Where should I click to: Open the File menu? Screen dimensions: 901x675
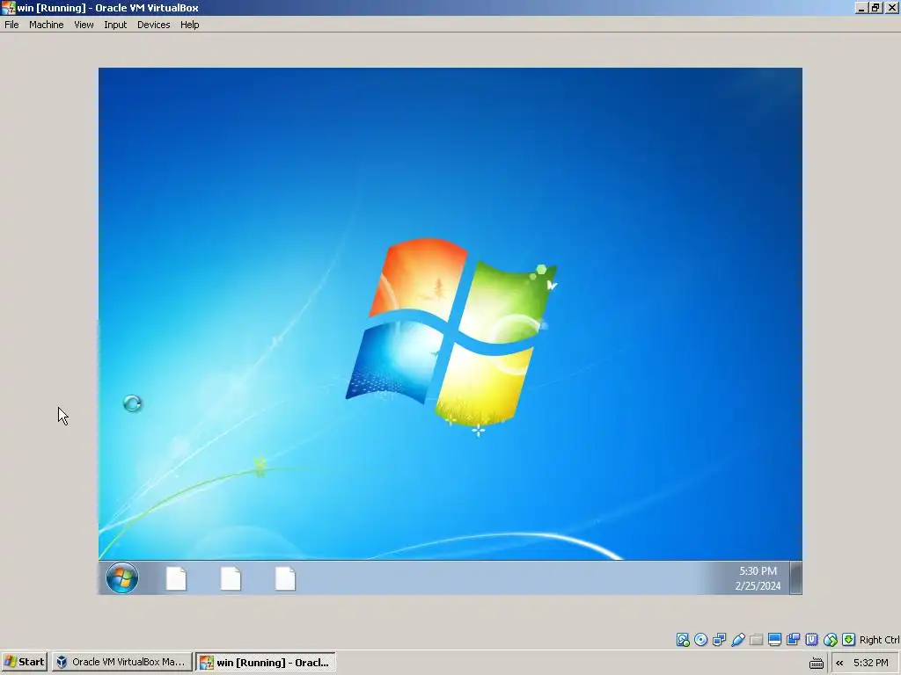click(x=11, y=25)
